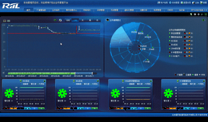Click the left arrow of the date range bar

[x=3, y=73]
